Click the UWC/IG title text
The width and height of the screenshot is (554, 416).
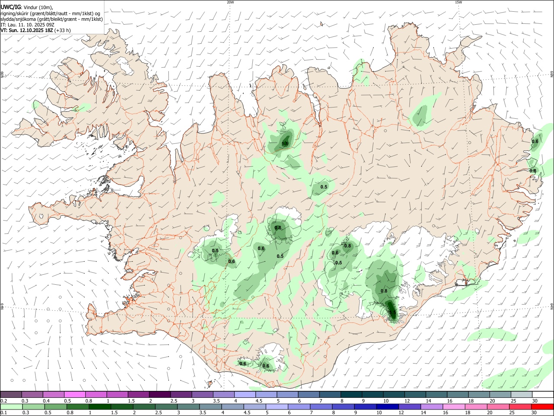click(10, 7)
